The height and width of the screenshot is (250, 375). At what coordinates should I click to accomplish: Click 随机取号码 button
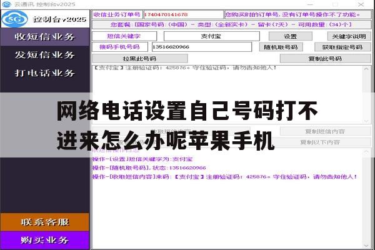click(x=281, y=47)
